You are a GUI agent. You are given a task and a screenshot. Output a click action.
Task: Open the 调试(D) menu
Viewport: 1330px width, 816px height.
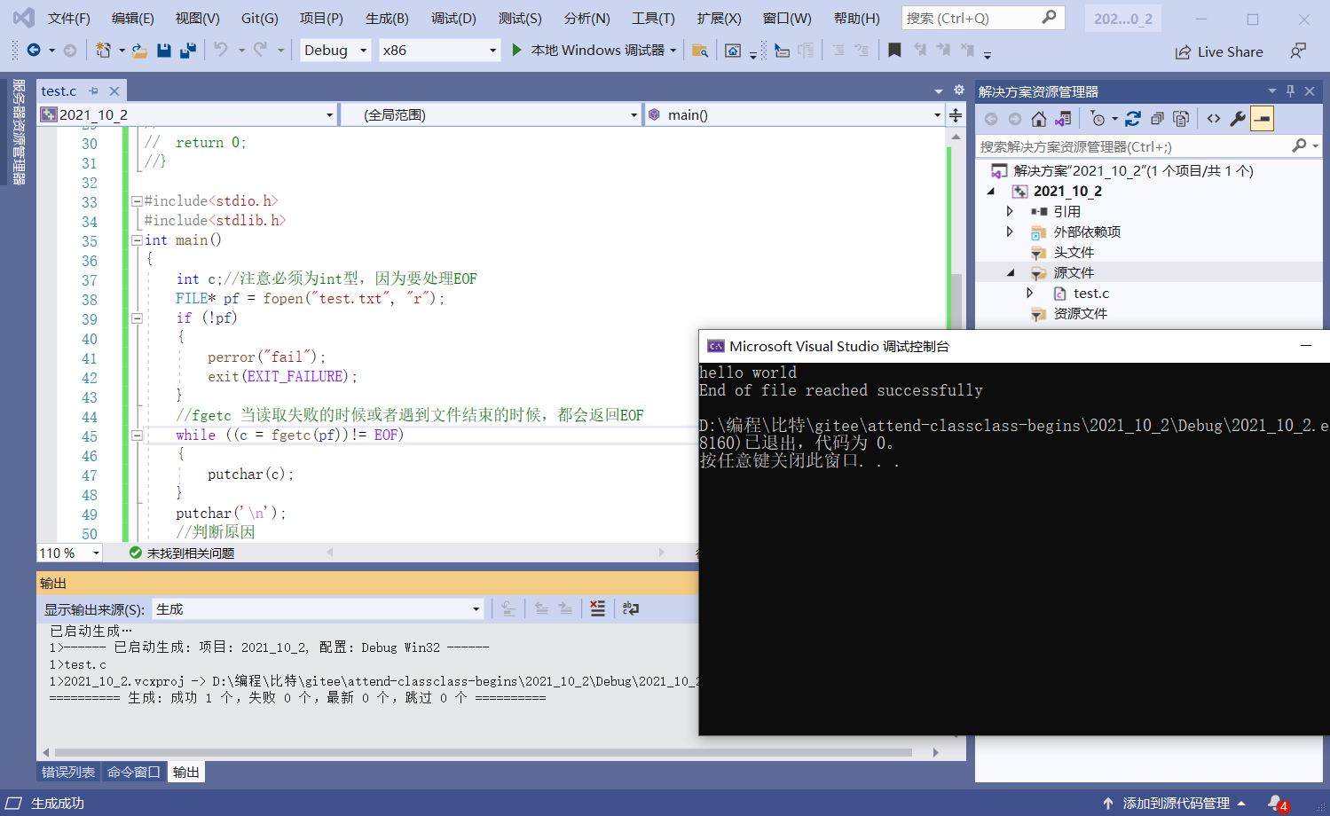(x=453, y=18)
